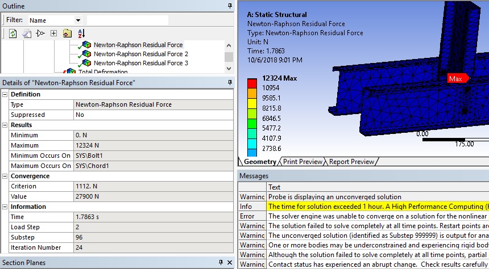Viewport: 489px width, 269px height.
Task: Click the A-Z sort icon
Action: [x=81, y=33]
